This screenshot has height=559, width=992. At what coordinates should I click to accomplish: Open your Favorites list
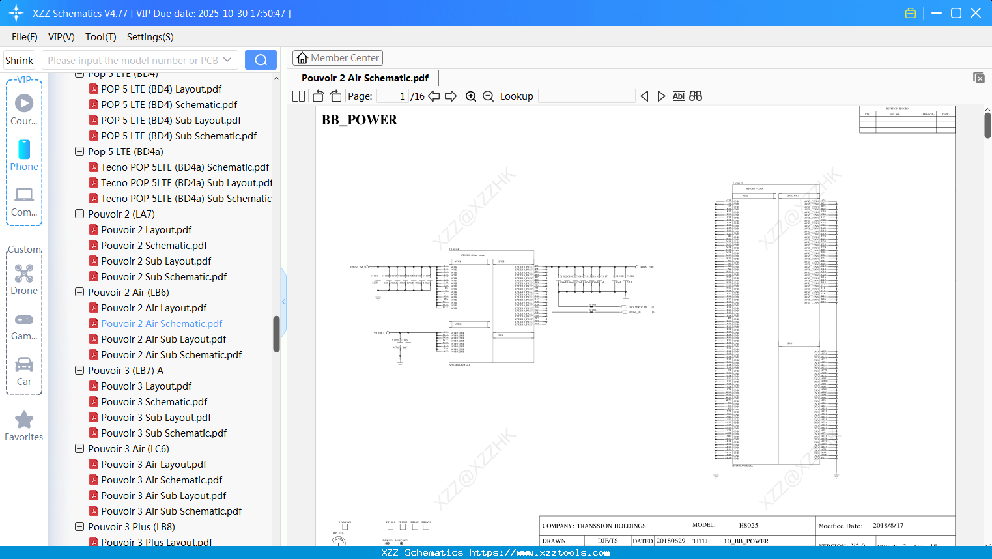coord(24,427)
